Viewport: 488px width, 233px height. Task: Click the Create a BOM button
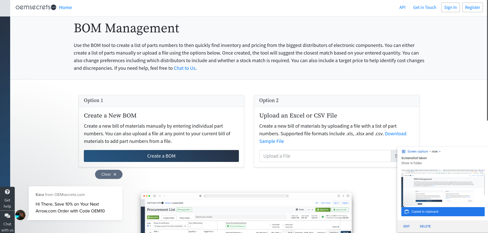pyautogui.click(x=161, y=156)
